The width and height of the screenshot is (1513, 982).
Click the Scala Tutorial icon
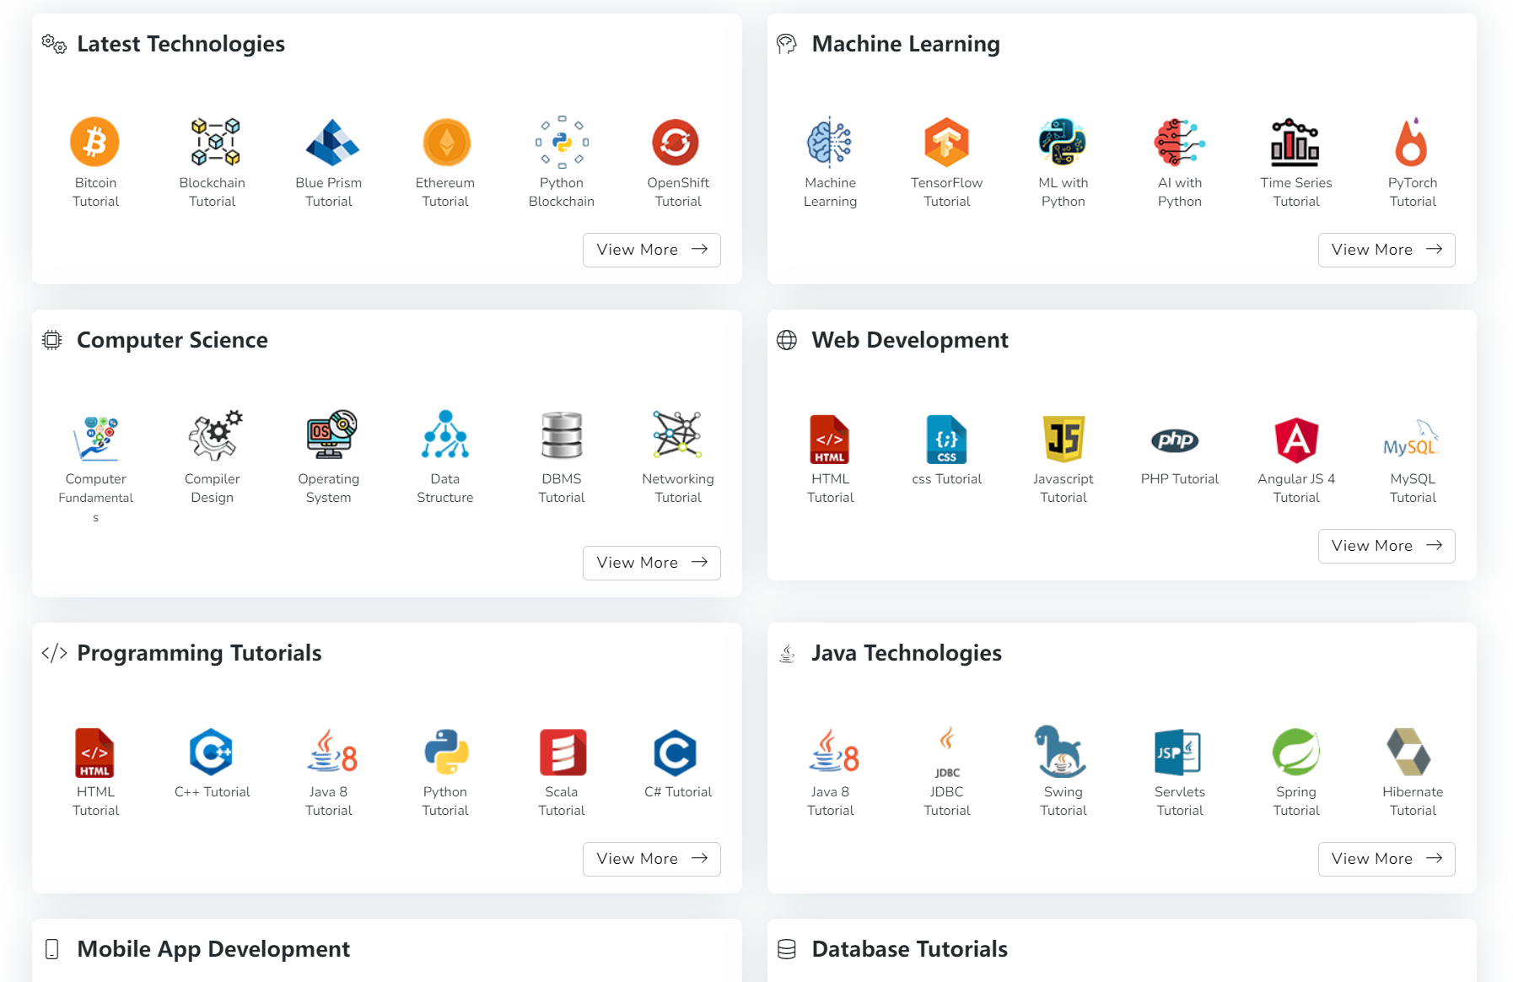point(562,752)
